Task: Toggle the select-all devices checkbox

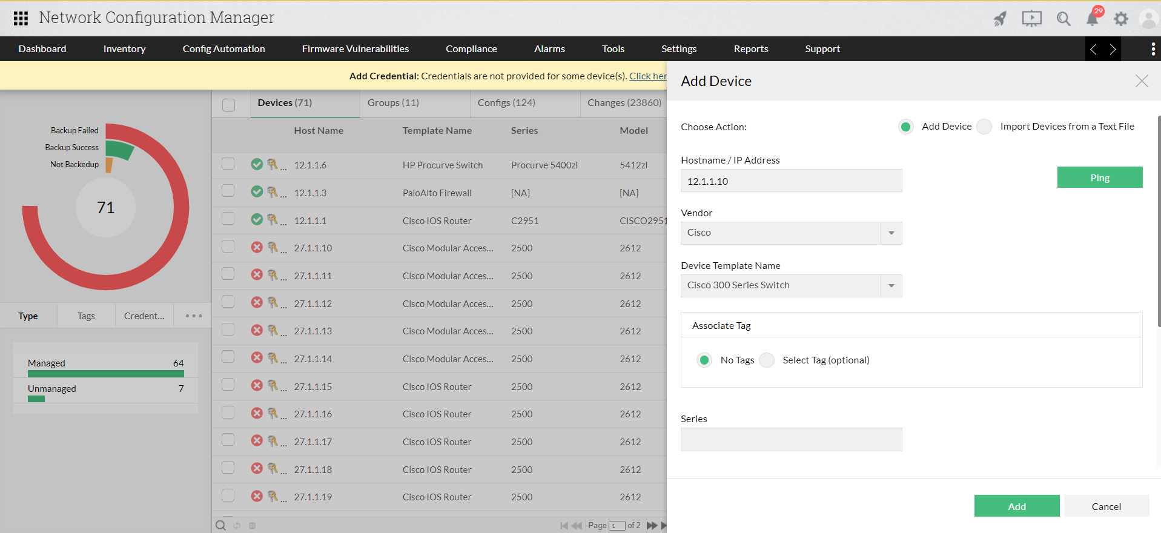Action: [x=229, y=105]
